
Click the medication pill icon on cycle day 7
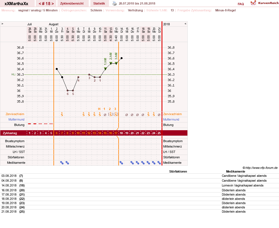click(62, 163)
